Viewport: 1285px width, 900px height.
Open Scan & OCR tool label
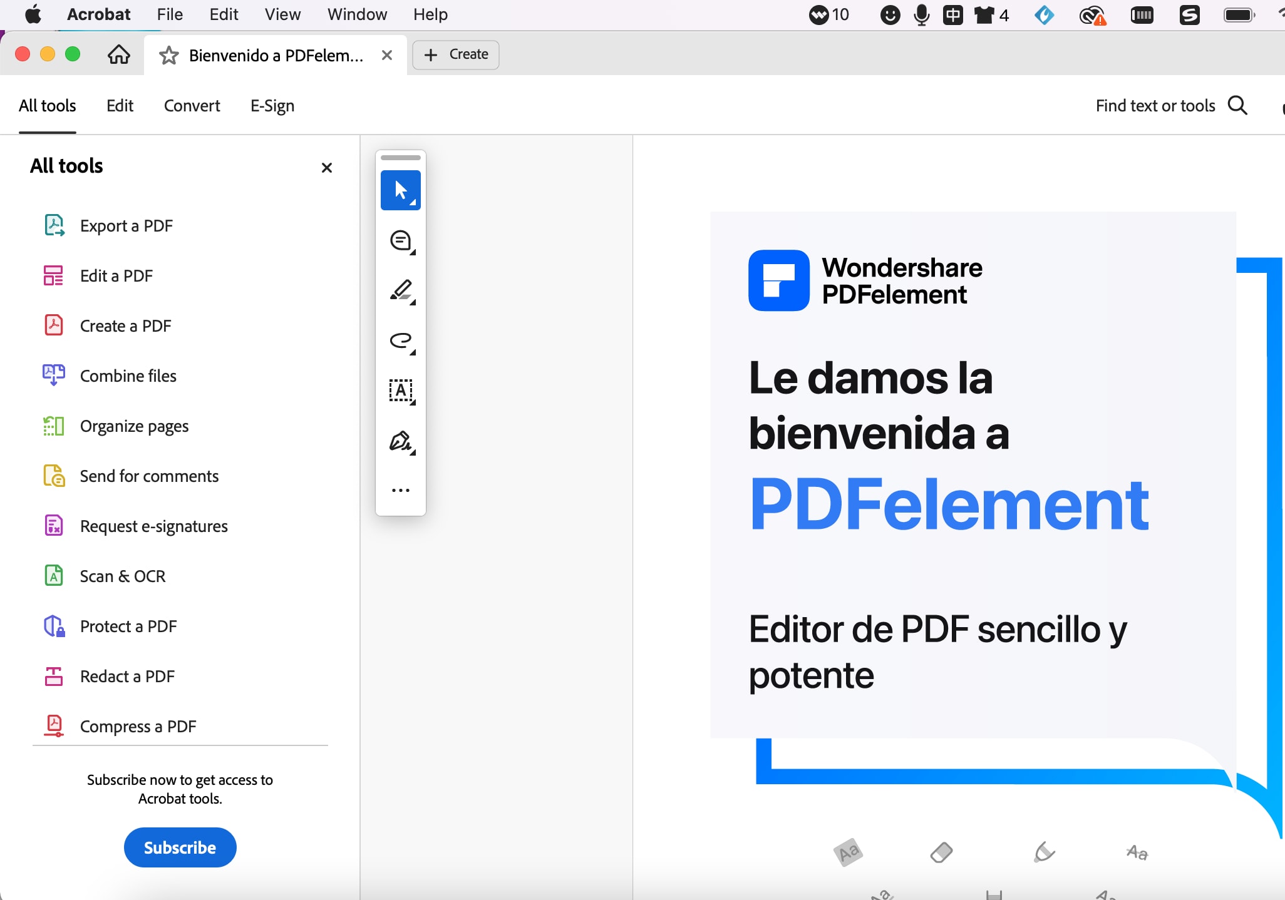123,576
